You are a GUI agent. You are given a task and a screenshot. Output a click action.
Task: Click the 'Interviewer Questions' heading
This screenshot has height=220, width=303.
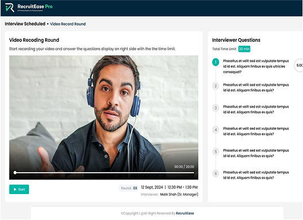[236, 40]
